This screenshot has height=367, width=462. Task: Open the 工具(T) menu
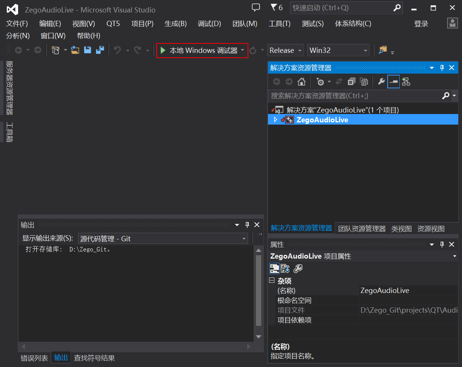click(280, 23)
